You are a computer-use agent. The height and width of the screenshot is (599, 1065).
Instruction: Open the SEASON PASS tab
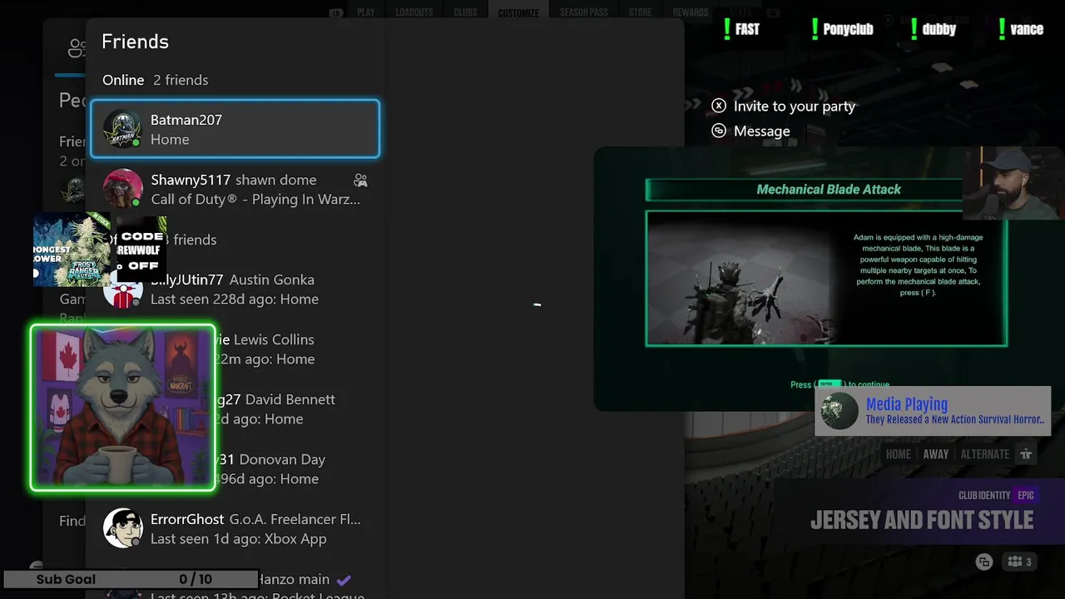click(x=583, y=12)
